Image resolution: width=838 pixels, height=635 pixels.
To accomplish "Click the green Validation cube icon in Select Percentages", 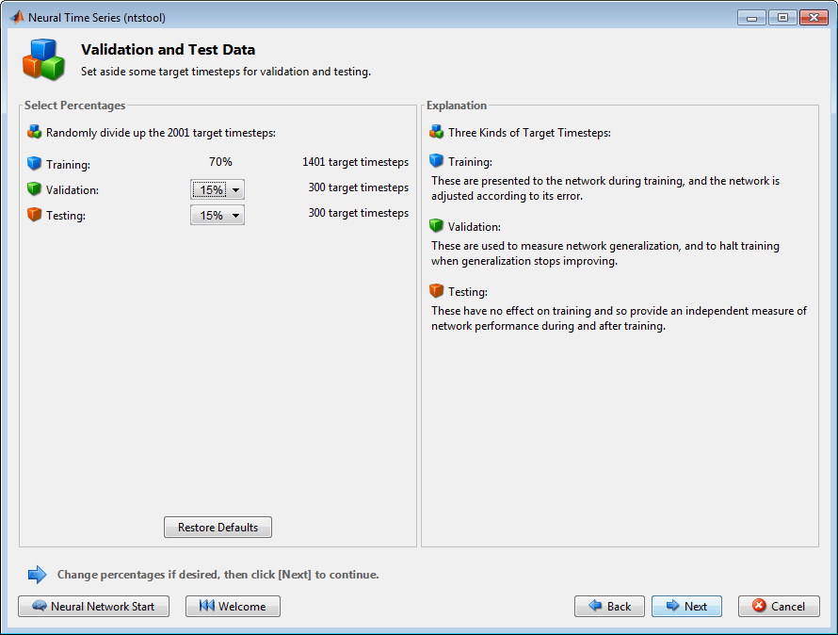I will coord(34,189).
